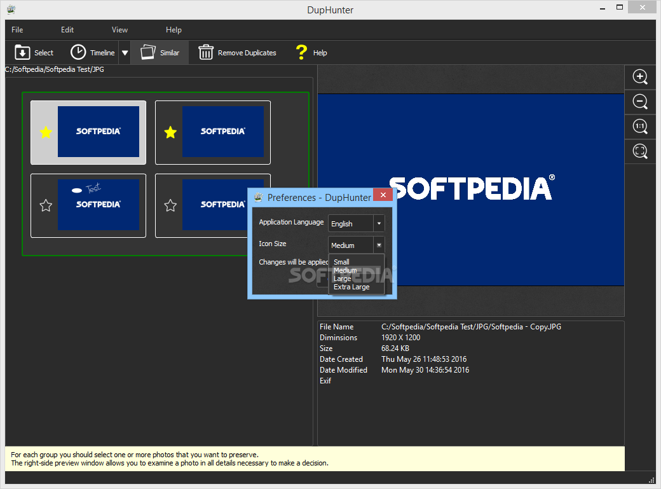The image size is (661, 489).
Task: Select the second top-row Softpedia image
Action: pos(223,132)
